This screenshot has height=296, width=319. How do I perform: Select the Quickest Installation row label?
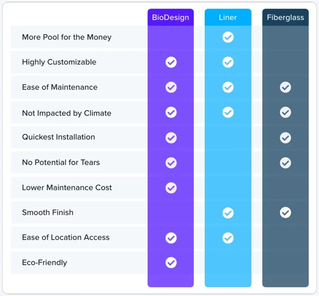tap(59, 137)
